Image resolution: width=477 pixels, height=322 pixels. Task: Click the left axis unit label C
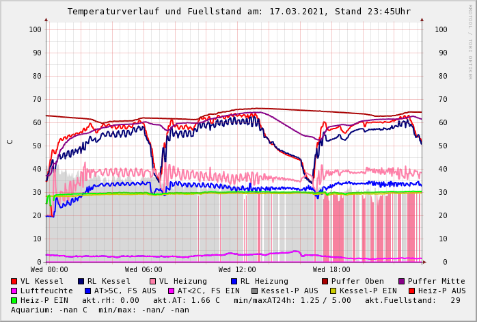(11, 142)
